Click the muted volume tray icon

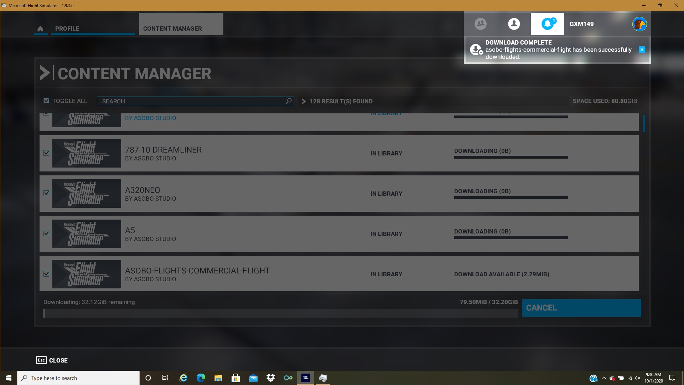click(x=638, y=378)
